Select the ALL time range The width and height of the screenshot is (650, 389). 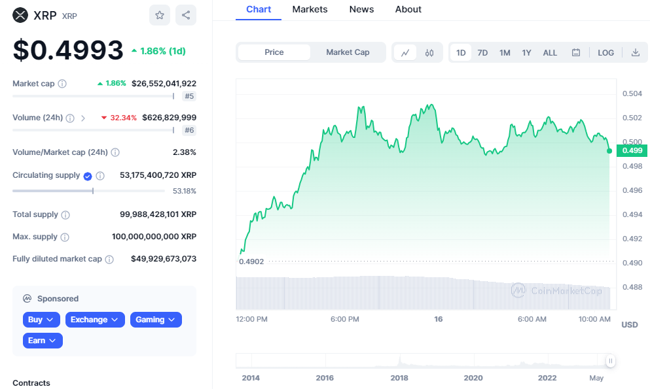pos(550,52)
